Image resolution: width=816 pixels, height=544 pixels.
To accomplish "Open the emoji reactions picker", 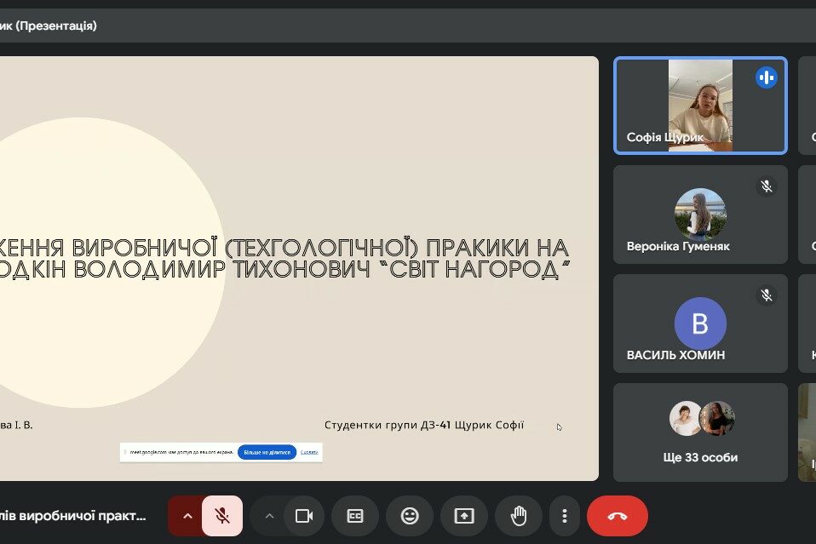I will (410, 516).
